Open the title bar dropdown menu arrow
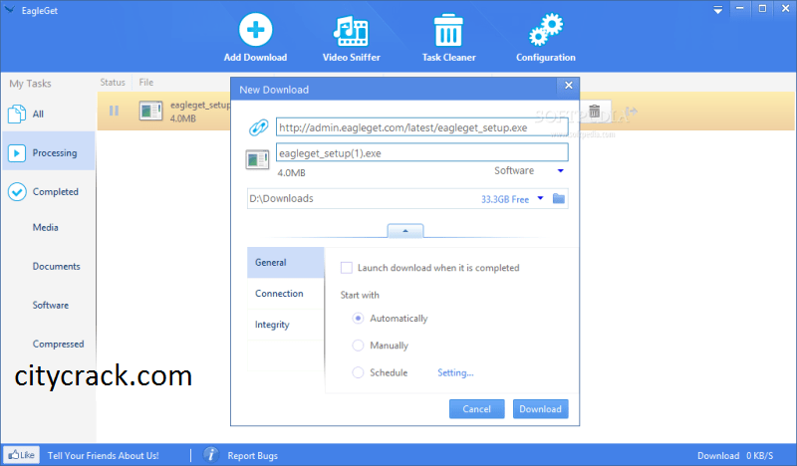Image resolution: width=797 pixels, height=466 pixels. pyautogui.click(x=717, y=10)
